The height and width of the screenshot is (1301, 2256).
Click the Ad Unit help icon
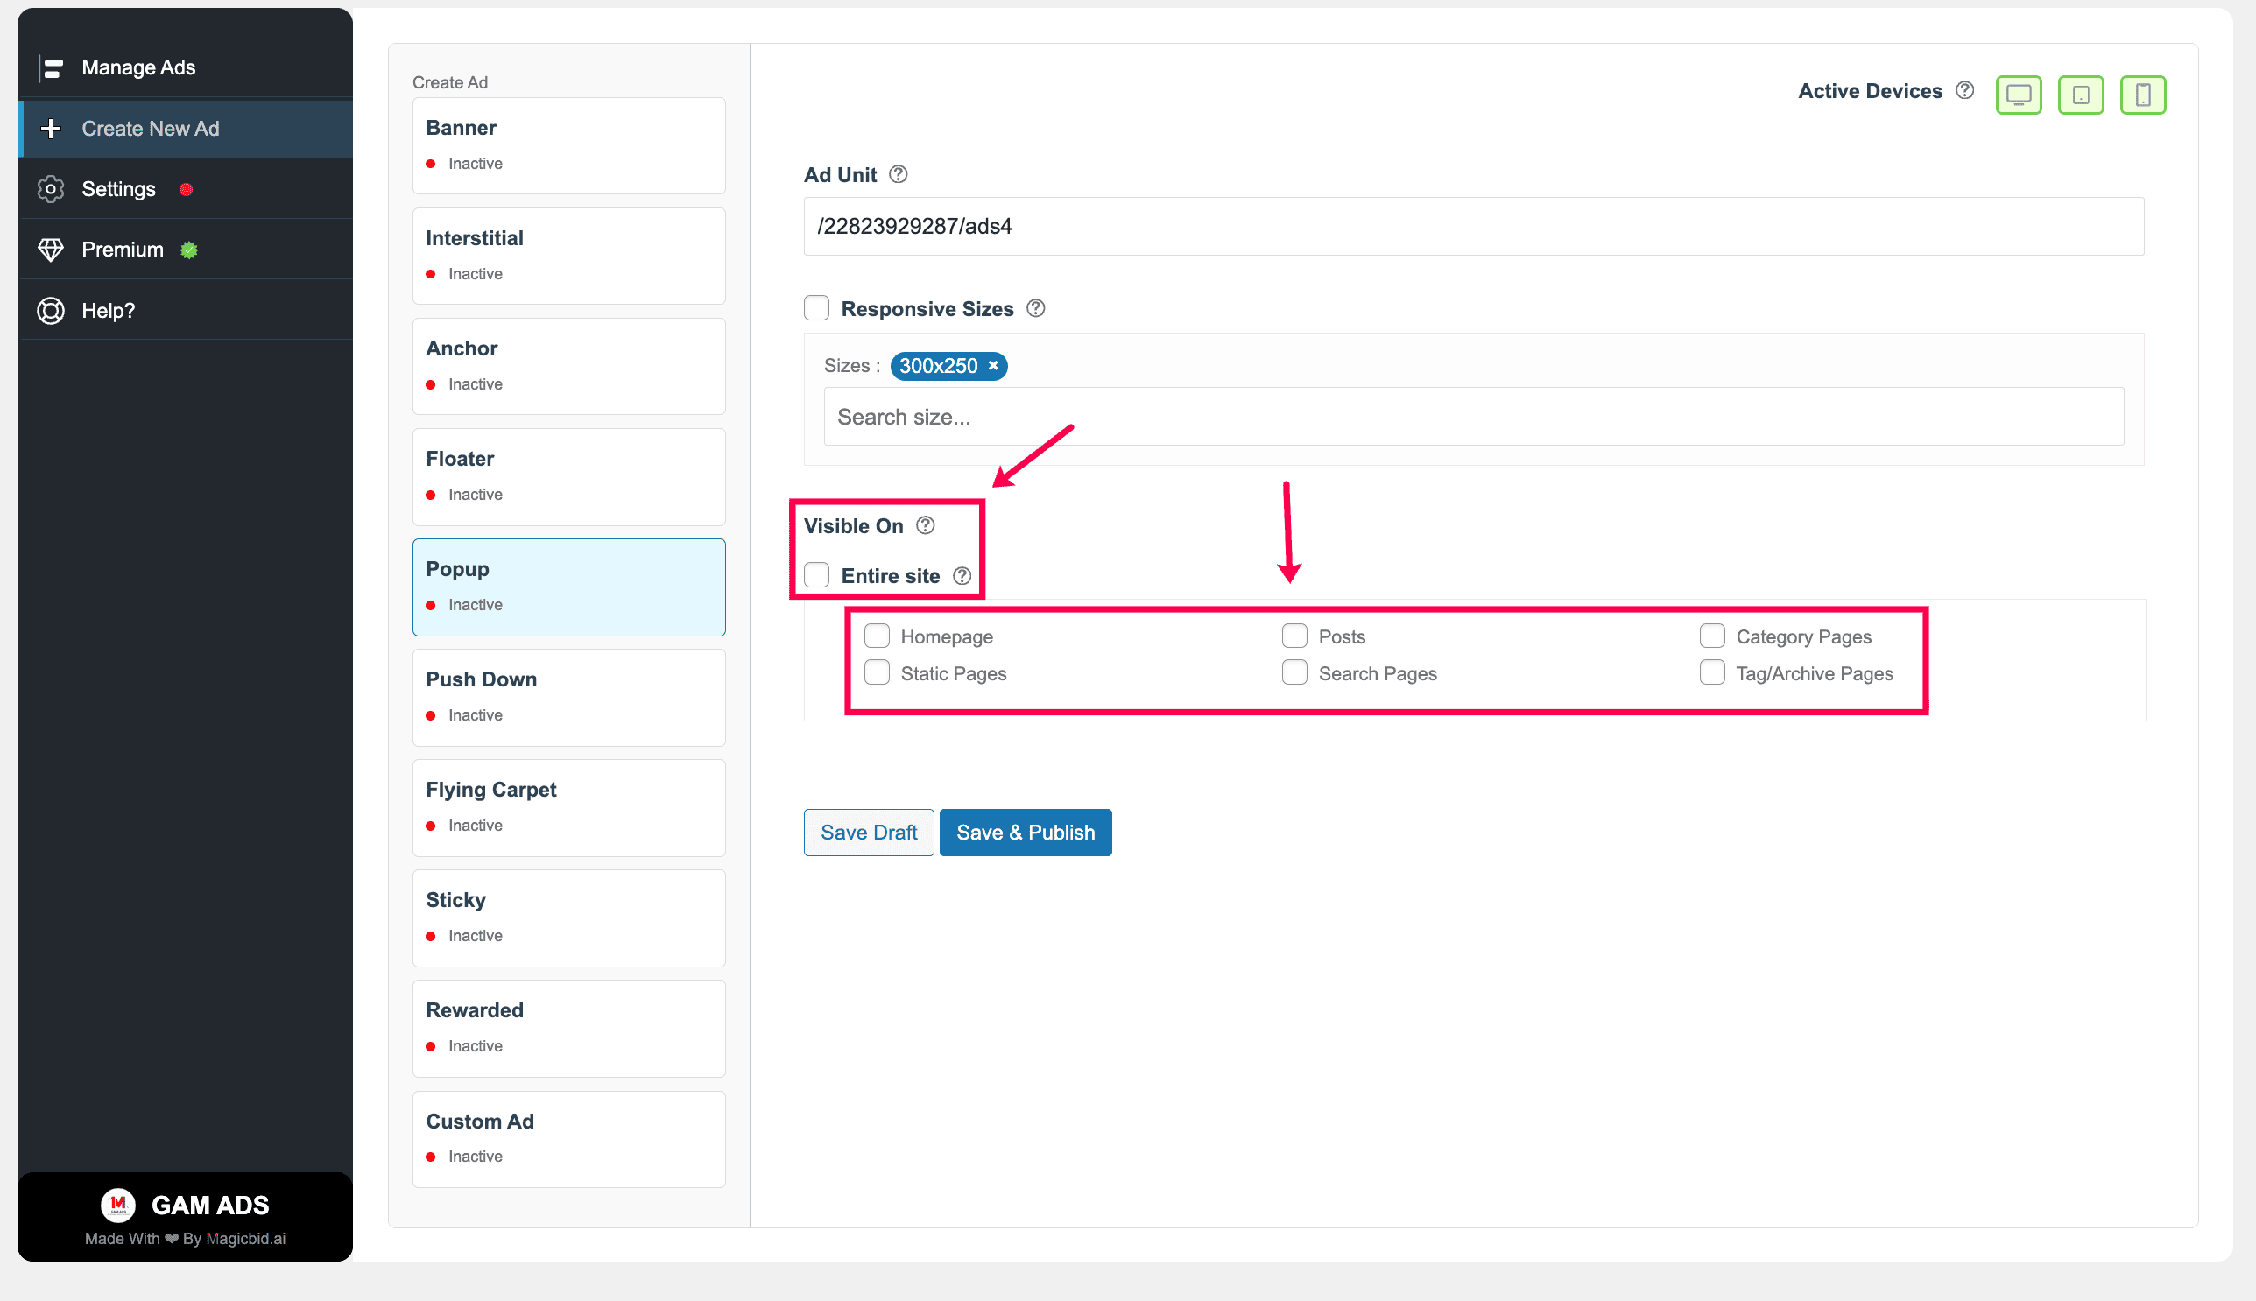[899, 174]
